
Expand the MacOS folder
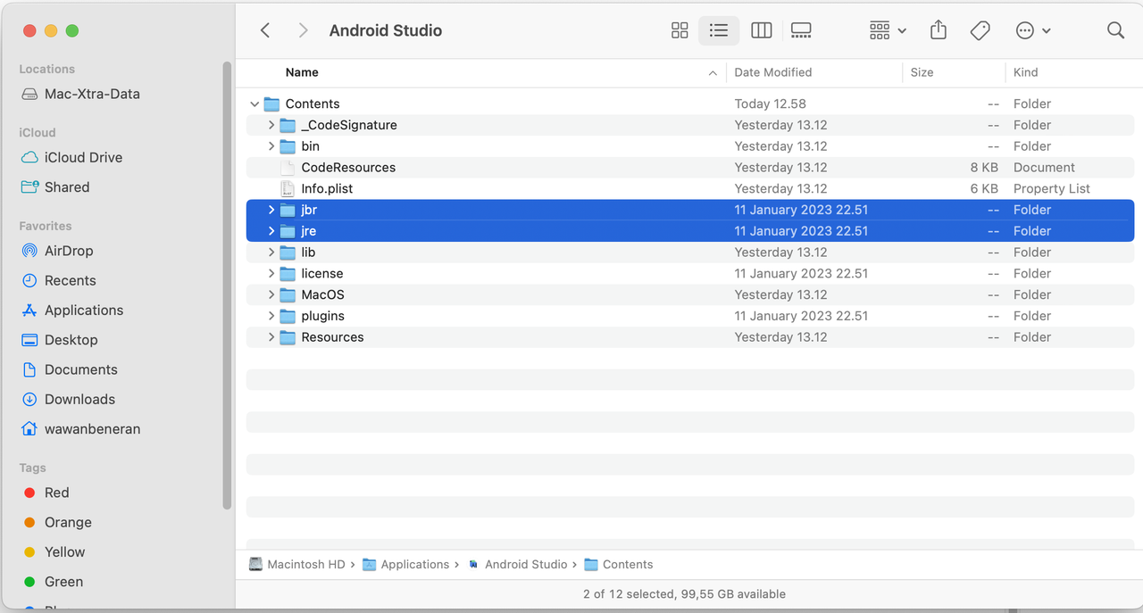[x=271, y=294]
